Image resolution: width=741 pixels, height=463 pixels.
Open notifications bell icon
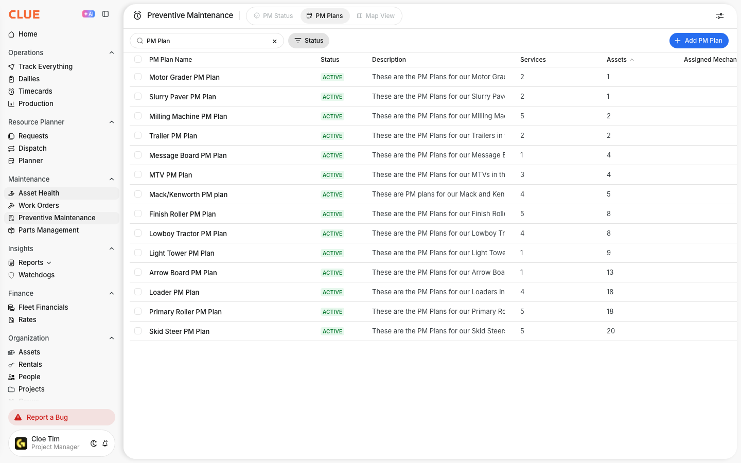pos(105,443)
